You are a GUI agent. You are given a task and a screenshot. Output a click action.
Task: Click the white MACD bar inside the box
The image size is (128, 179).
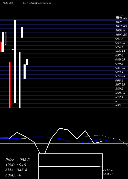(x=69, y=166)
